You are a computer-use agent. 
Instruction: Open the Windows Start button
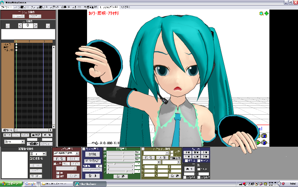[11, 184]
